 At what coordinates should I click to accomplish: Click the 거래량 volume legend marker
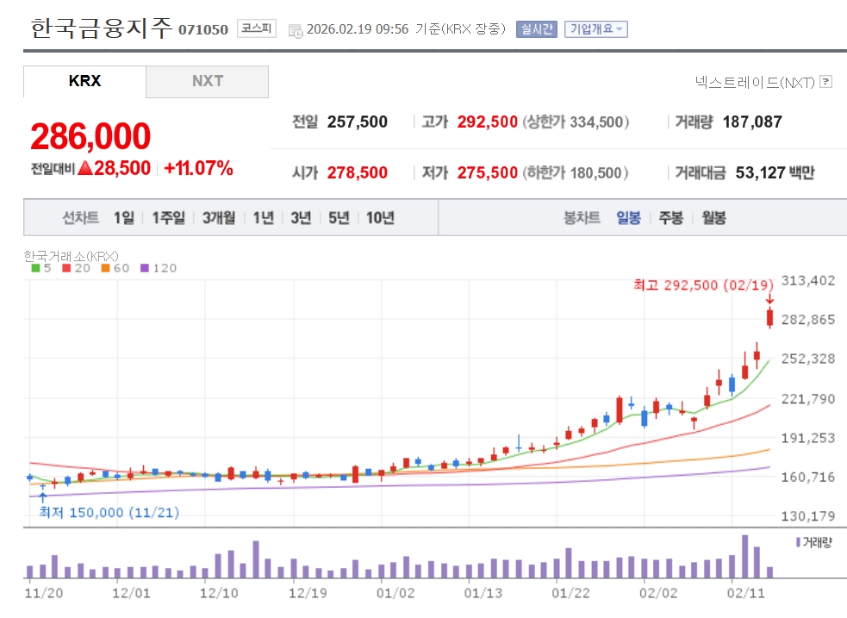pyautogui.click(x=797, y=542)
